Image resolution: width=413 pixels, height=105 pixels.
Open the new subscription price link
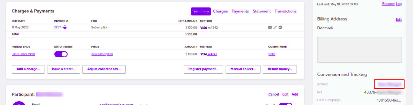point(102,54)
